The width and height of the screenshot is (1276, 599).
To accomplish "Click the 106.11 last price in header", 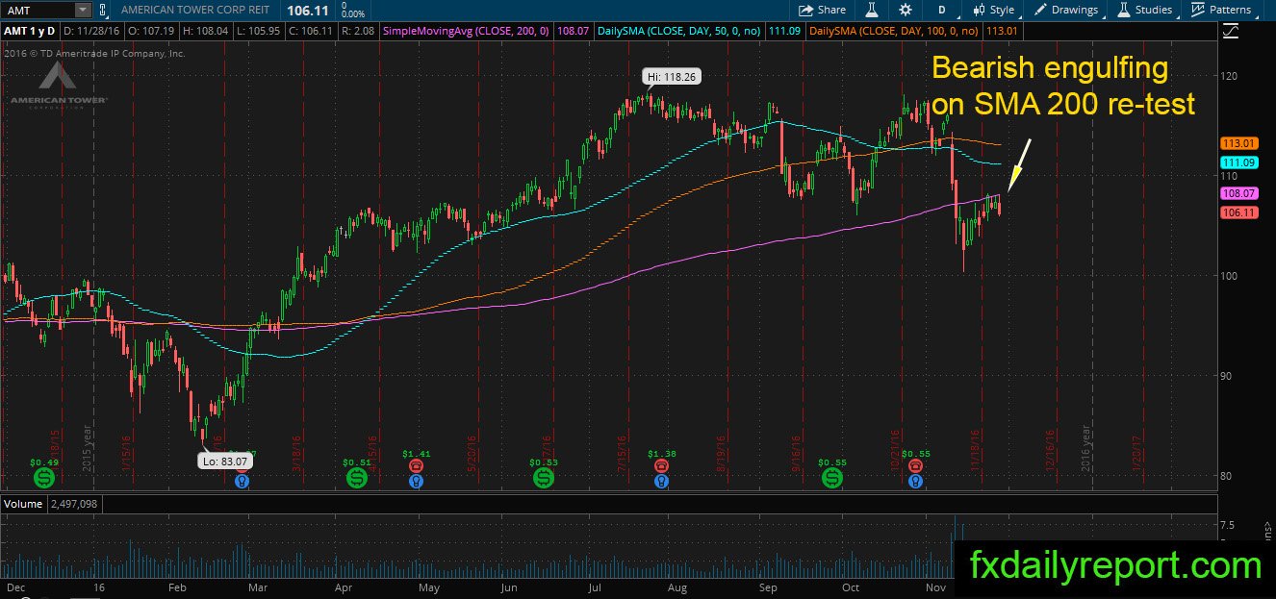I will pos(307,10).
